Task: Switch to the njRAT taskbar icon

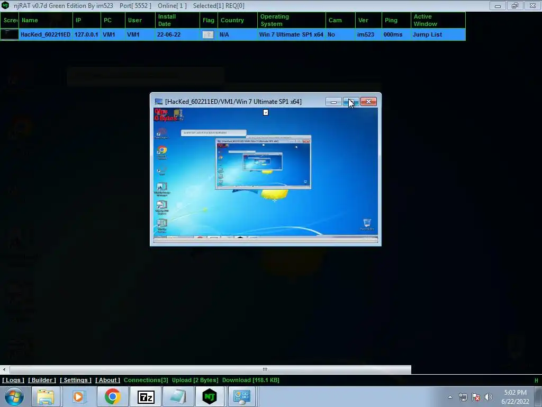Action: click(x=210, y=396)
